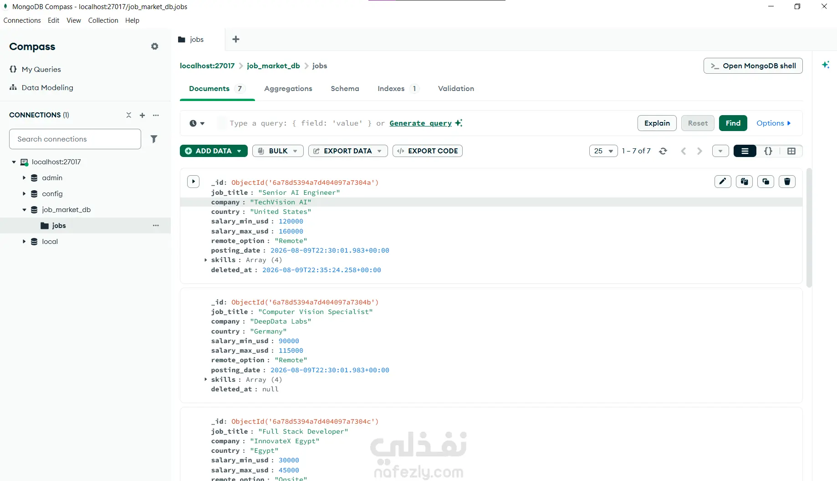Expand skills array in TechVision AI document
This screenshot has height=481, width=837.
pyautogui.click(x=206, y=260)
